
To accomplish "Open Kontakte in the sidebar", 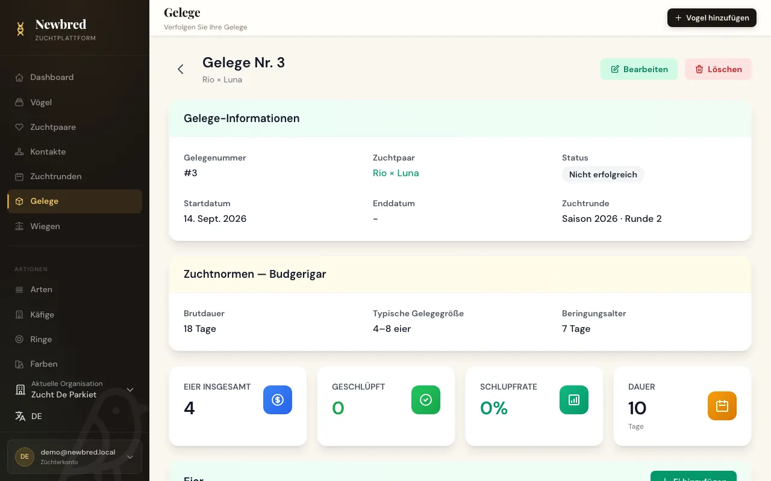I will click(75, 152).
